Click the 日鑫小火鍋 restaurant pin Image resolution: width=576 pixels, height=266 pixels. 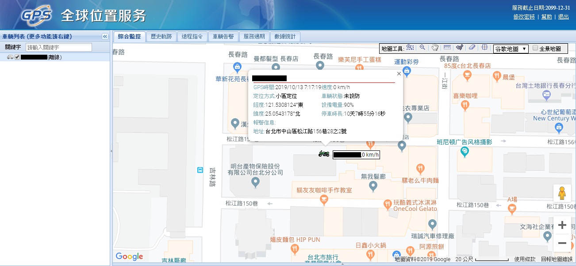coord(370,255)
